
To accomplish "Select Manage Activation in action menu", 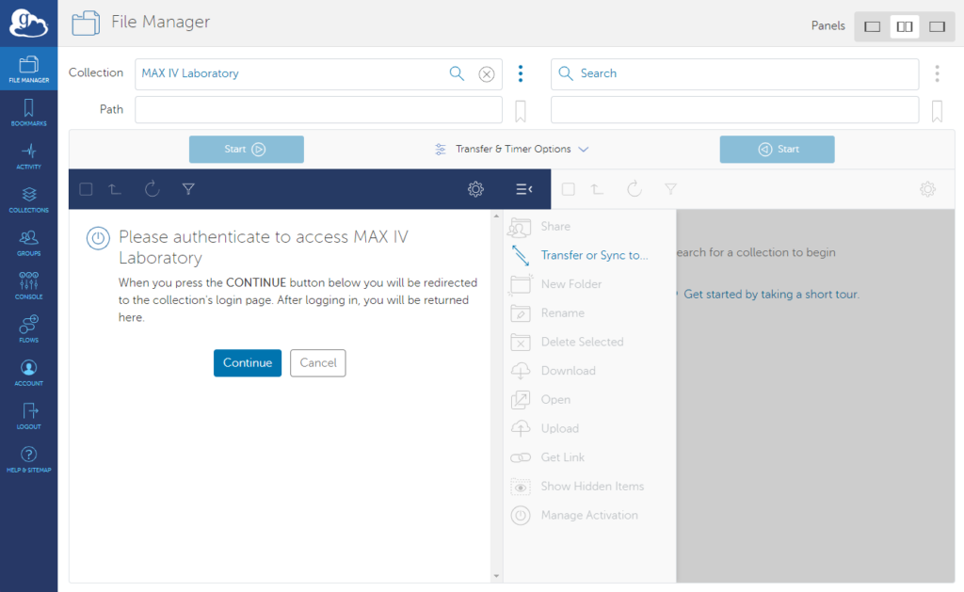I will (589, 516).
